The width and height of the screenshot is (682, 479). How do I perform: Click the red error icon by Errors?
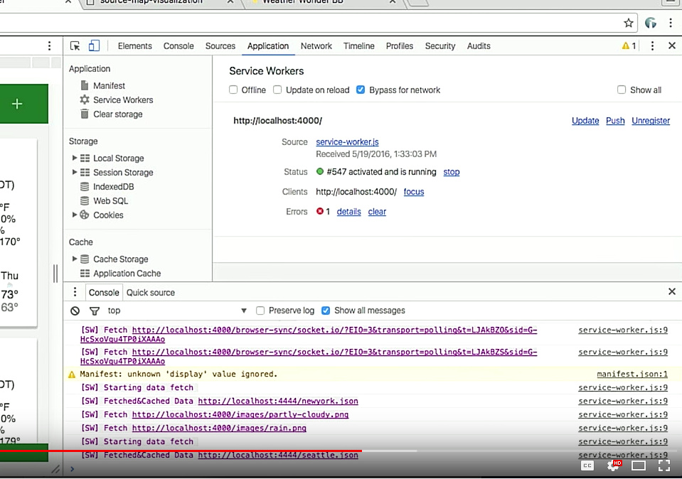point(320,211)
